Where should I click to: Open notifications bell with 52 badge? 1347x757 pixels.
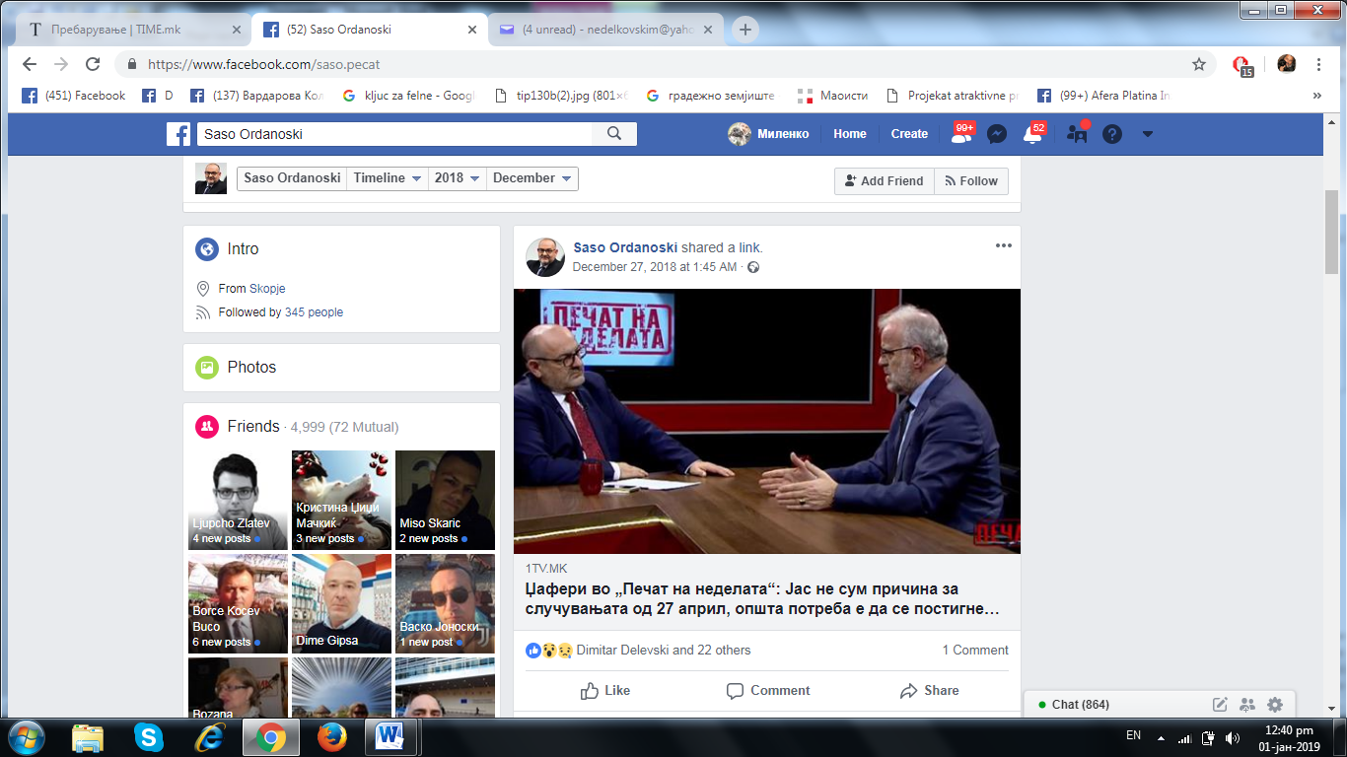click(1033, 133)
